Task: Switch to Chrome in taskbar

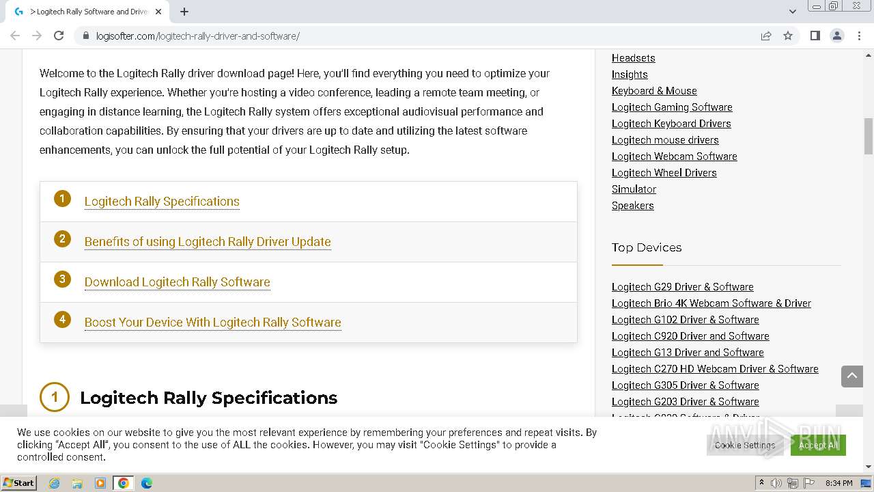Action: click(x=124, y=483)
